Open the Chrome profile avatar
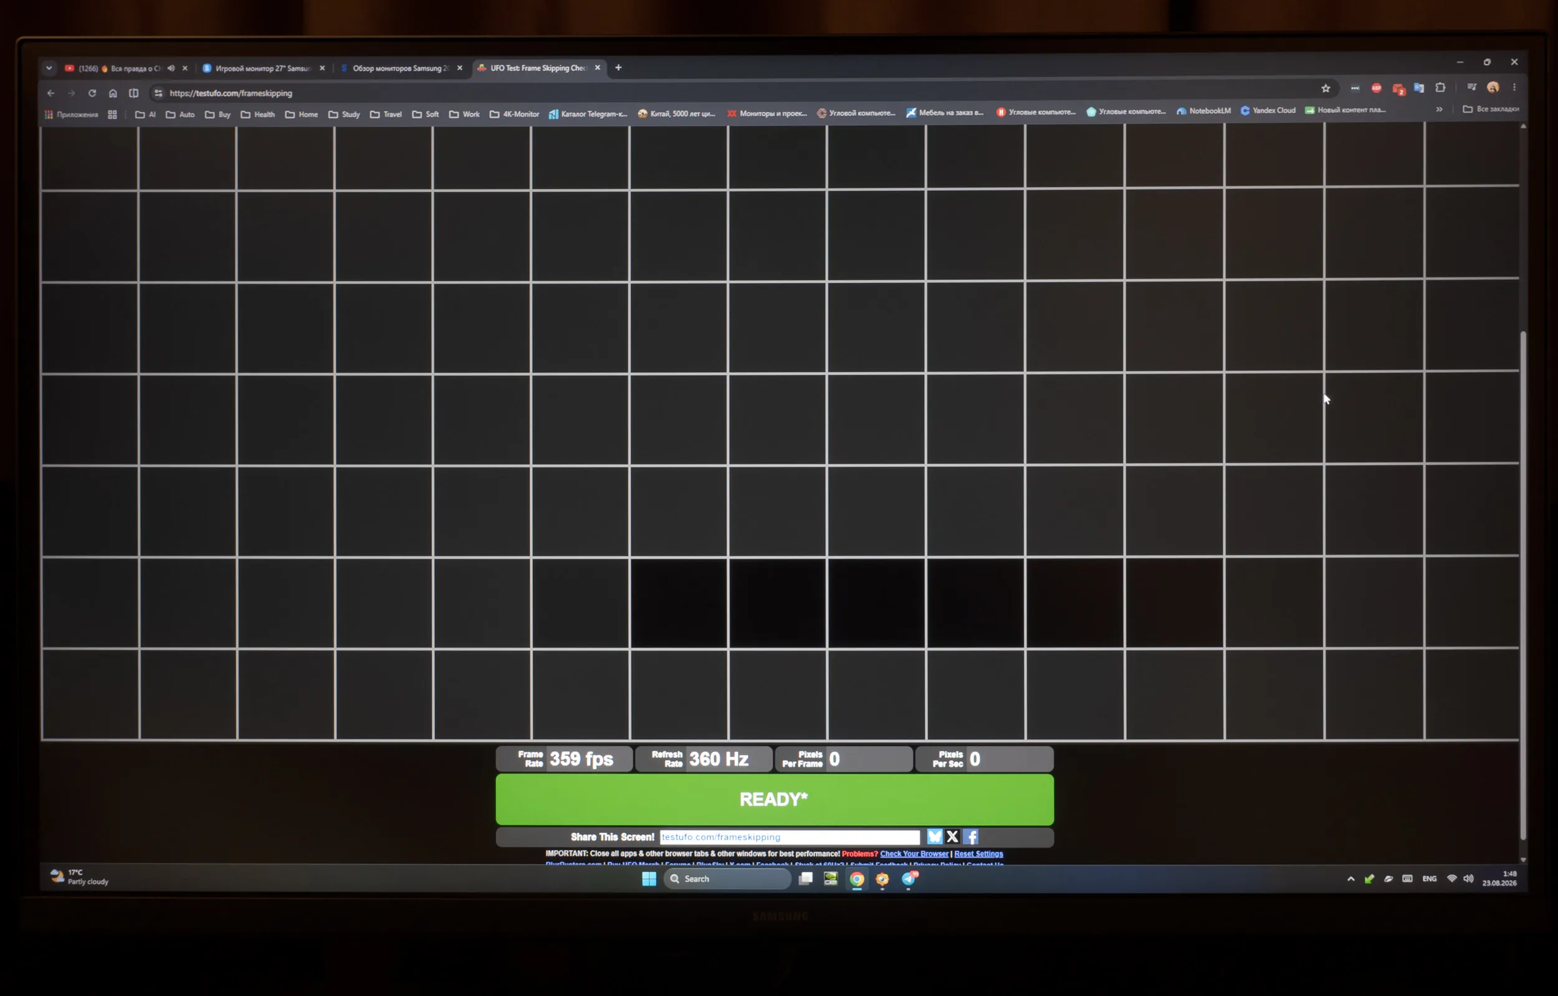This screenshot has height=996, width=1558. pos(1493,87)
